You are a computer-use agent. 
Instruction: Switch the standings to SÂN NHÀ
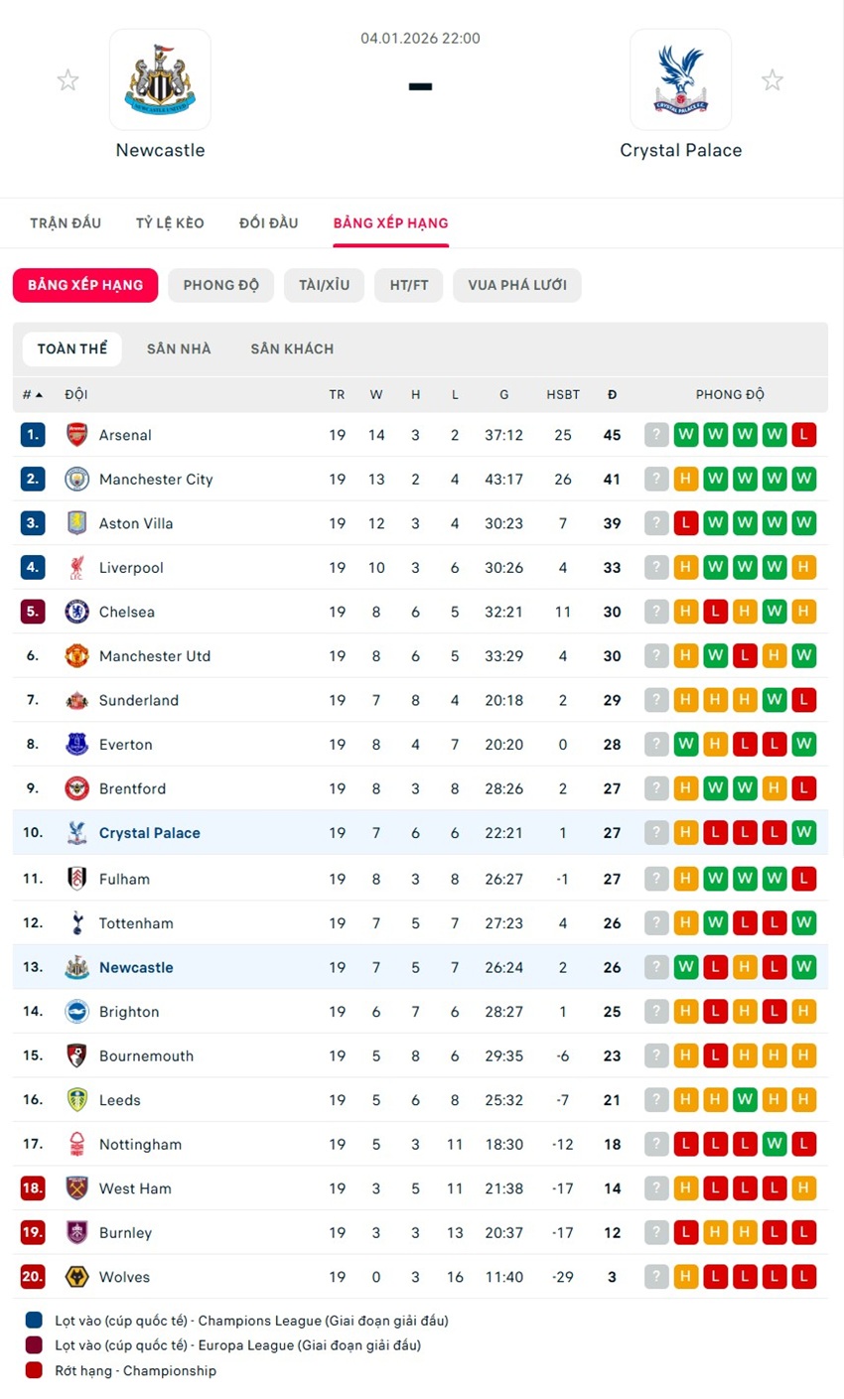click(x=179, y=349)
